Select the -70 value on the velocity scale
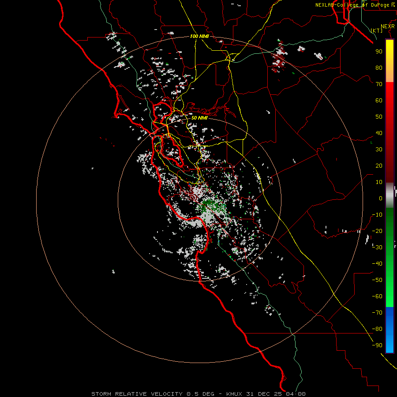The height and width of the screenshot is (397, 397). point(377,312)
